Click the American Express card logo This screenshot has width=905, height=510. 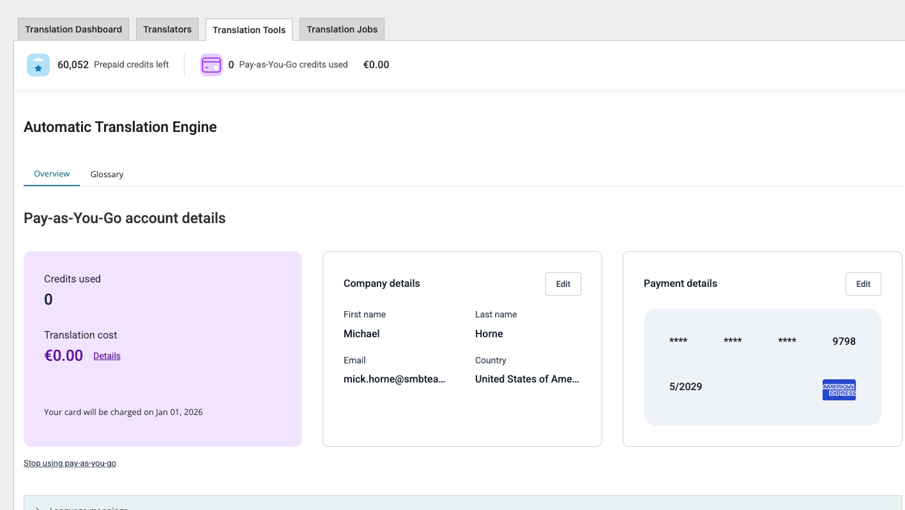coord(839,390)
